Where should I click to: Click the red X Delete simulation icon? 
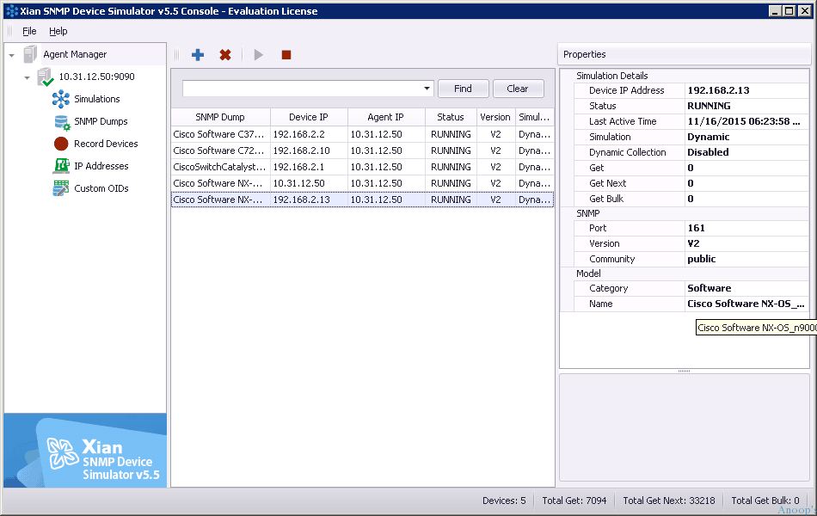225,55
